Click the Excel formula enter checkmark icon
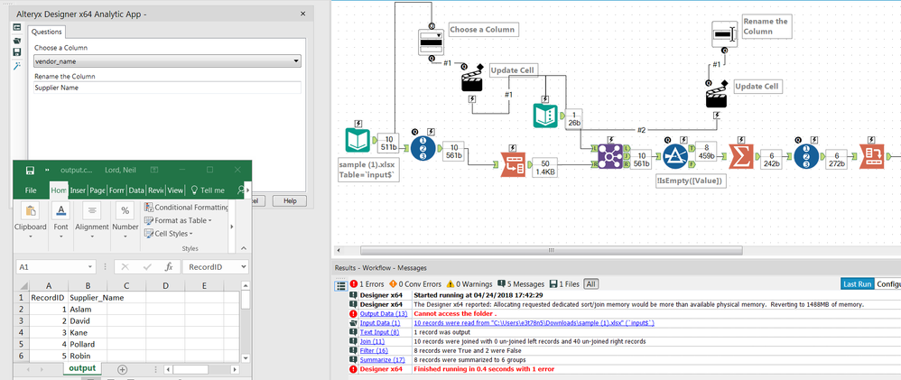The image size is (901, 380). [147, 267]
